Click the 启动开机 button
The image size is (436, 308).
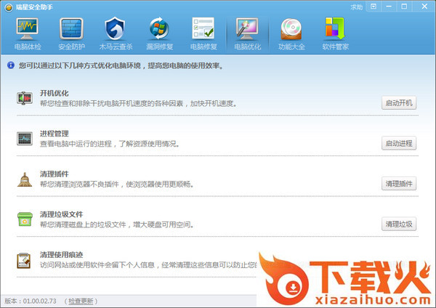click(x=399, y=103)
